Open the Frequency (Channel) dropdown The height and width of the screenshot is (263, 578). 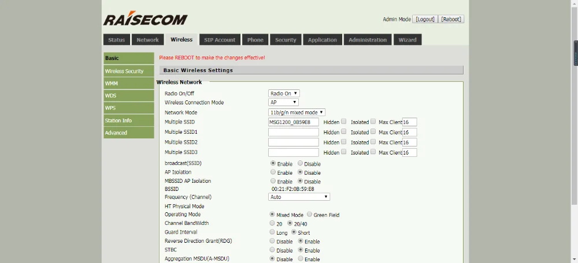[299, 197]
